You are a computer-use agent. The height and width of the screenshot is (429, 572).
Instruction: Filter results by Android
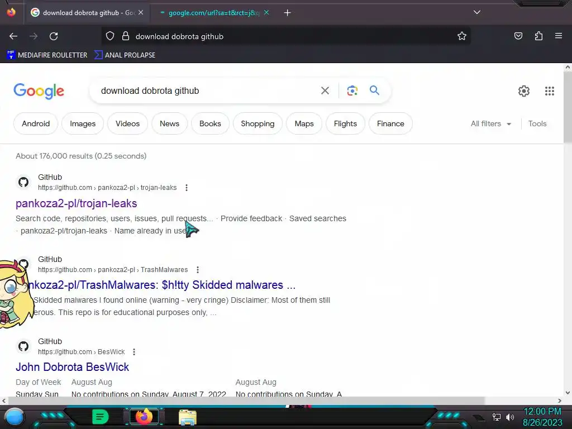point(36,123)
